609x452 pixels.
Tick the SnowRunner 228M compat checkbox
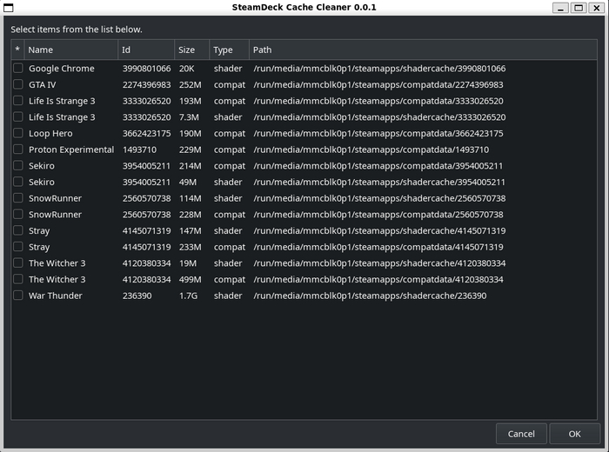point(18,214)
